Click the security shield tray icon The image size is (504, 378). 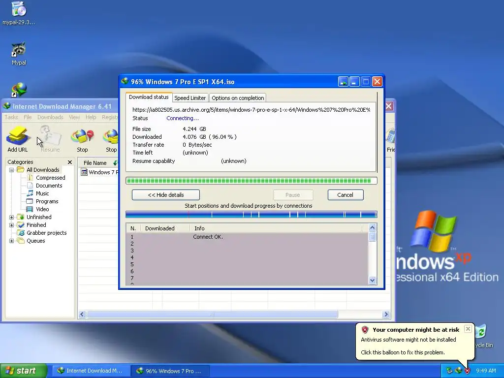(x=467, y=371)
